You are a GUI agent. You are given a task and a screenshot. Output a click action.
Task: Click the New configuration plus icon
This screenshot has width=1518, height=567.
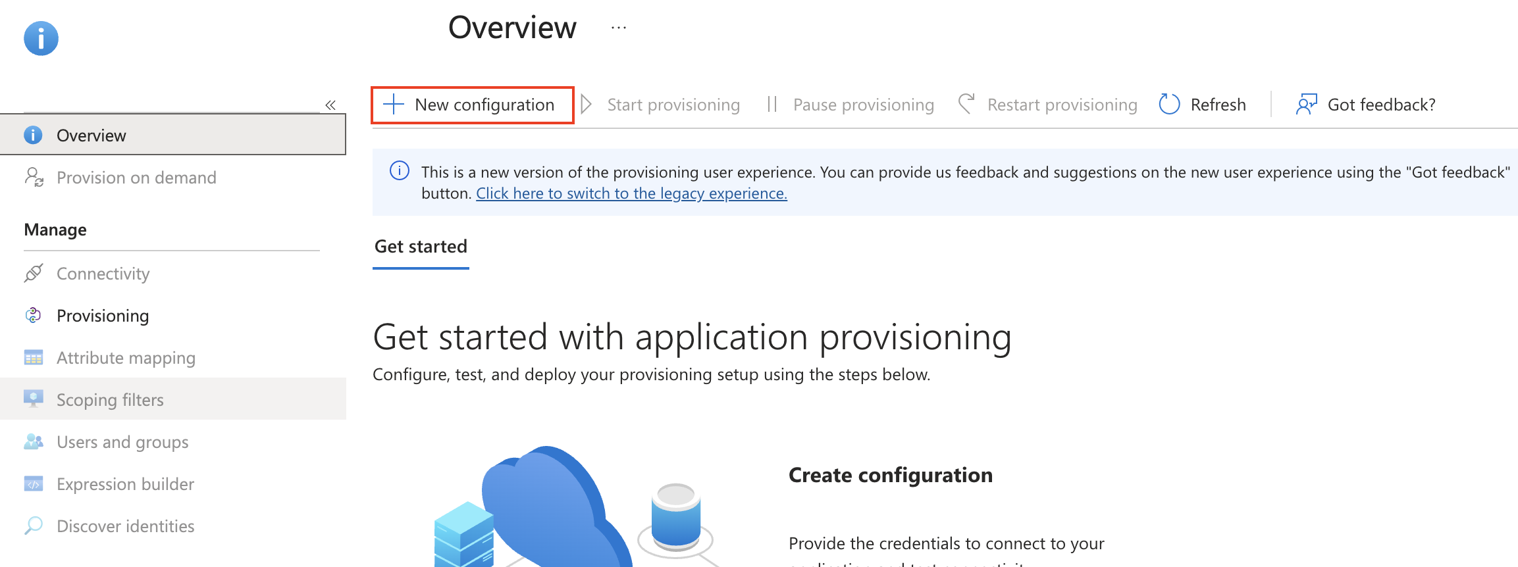tap(393, 105)
